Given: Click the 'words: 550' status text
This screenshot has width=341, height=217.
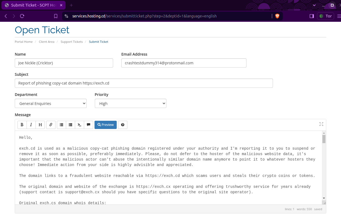Looking at the screenshot, I should [x=304, y=209].
